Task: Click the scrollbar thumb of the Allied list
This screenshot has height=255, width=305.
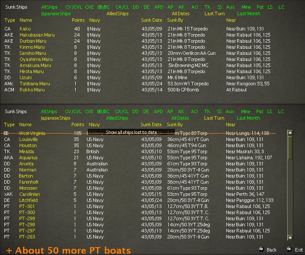Action: [x=290, y=148]
